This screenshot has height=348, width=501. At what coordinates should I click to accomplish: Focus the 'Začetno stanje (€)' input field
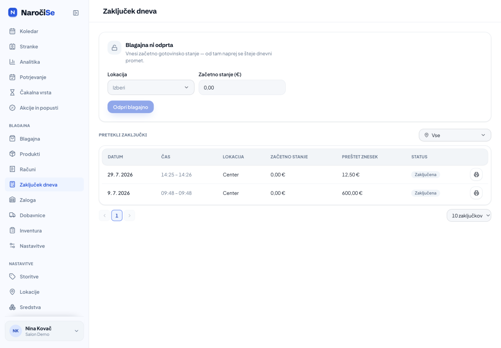coord(242,88)
